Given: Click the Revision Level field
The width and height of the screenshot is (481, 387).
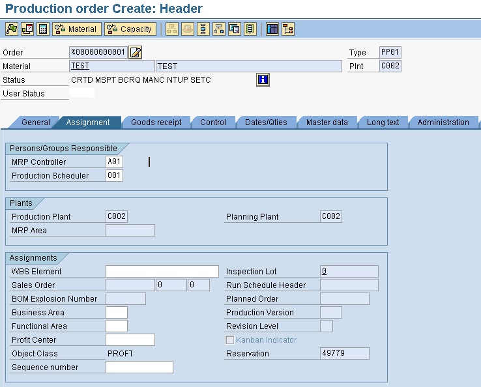Looking at the screenshot, I should coord(327,326).
